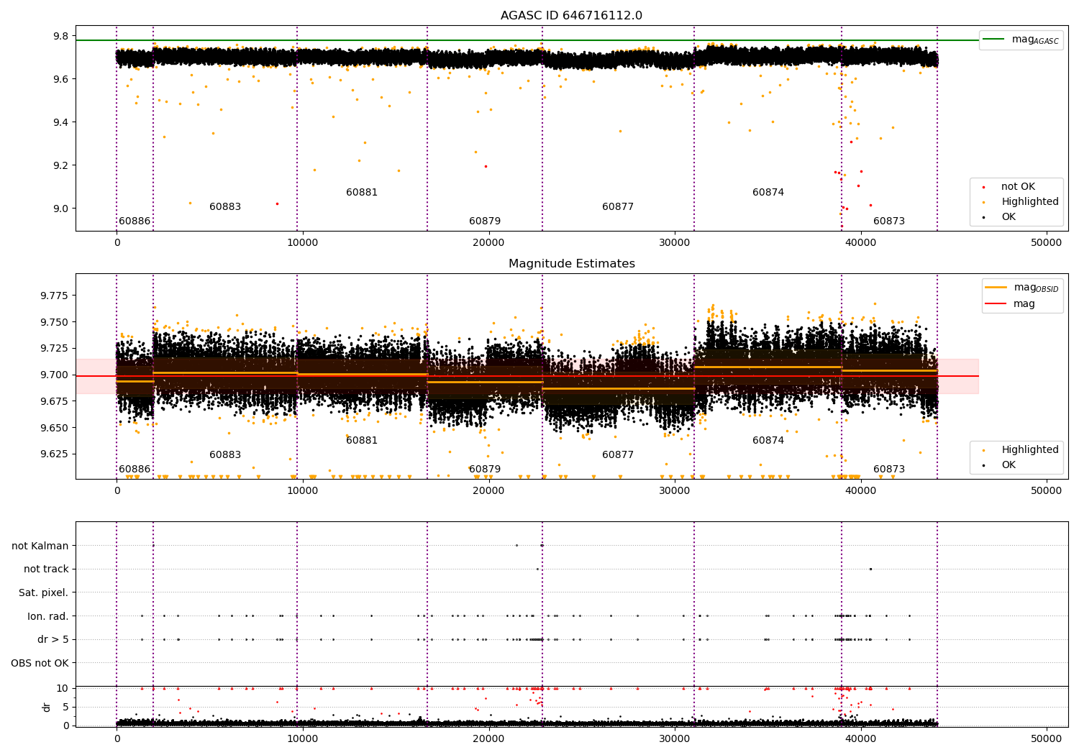
Task: Click obsid label 60881 in Magnitude Estimates panel
Action: pyautogui.click(x=362, y=441)
